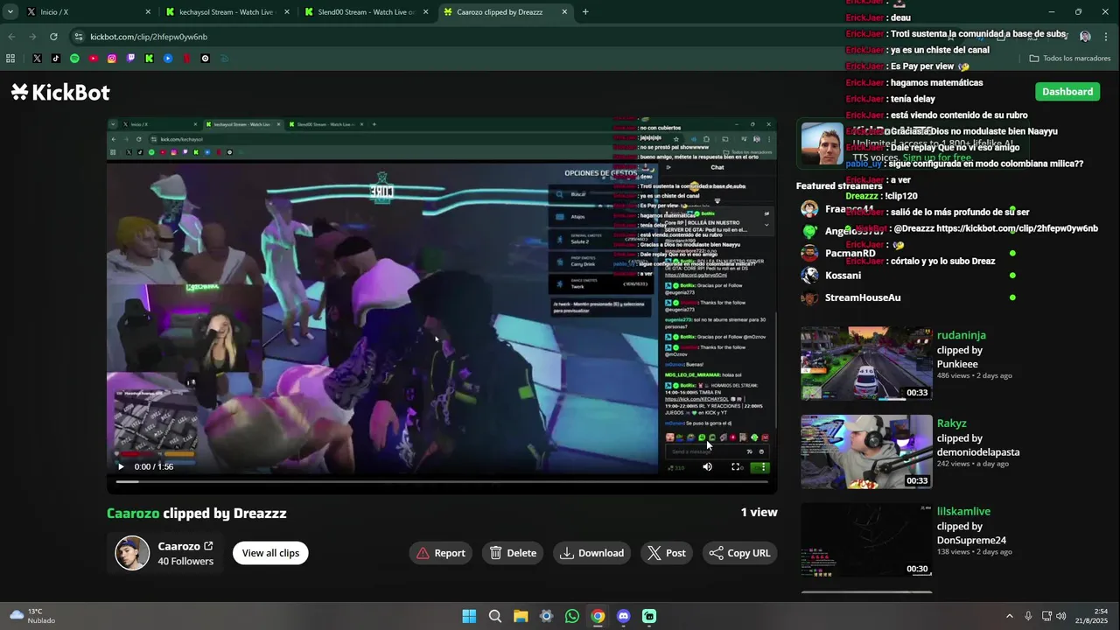Viewport: 1120px width, 630px height.
Task: Click the KickBot logo
Action: [x=60, y=92]
